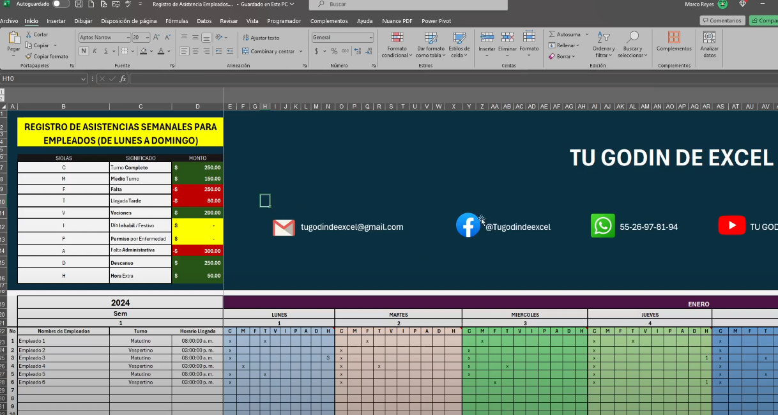Click the Cortar scissors icon
This screenshot has height=415, width=778.
(29, 34)
